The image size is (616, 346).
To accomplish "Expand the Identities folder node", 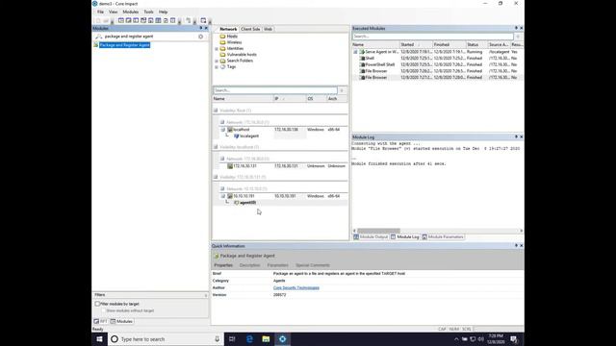I will coord(217,49).
